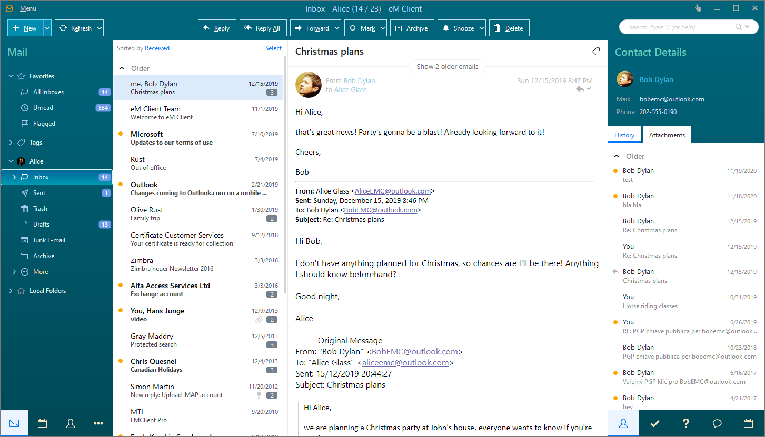The width and height of the screenshot is (765, 437).
Task: Open the chat panel in right sidebar footer
Action: point(717,423)
